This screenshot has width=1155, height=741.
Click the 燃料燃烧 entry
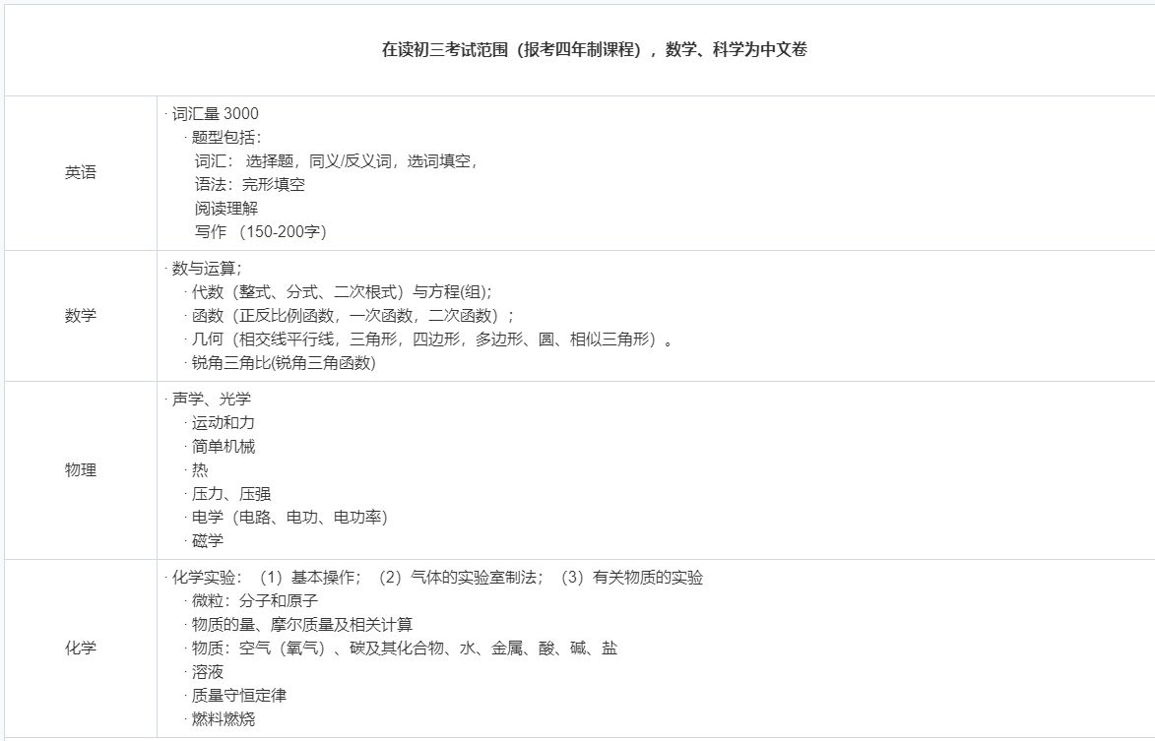224,719
